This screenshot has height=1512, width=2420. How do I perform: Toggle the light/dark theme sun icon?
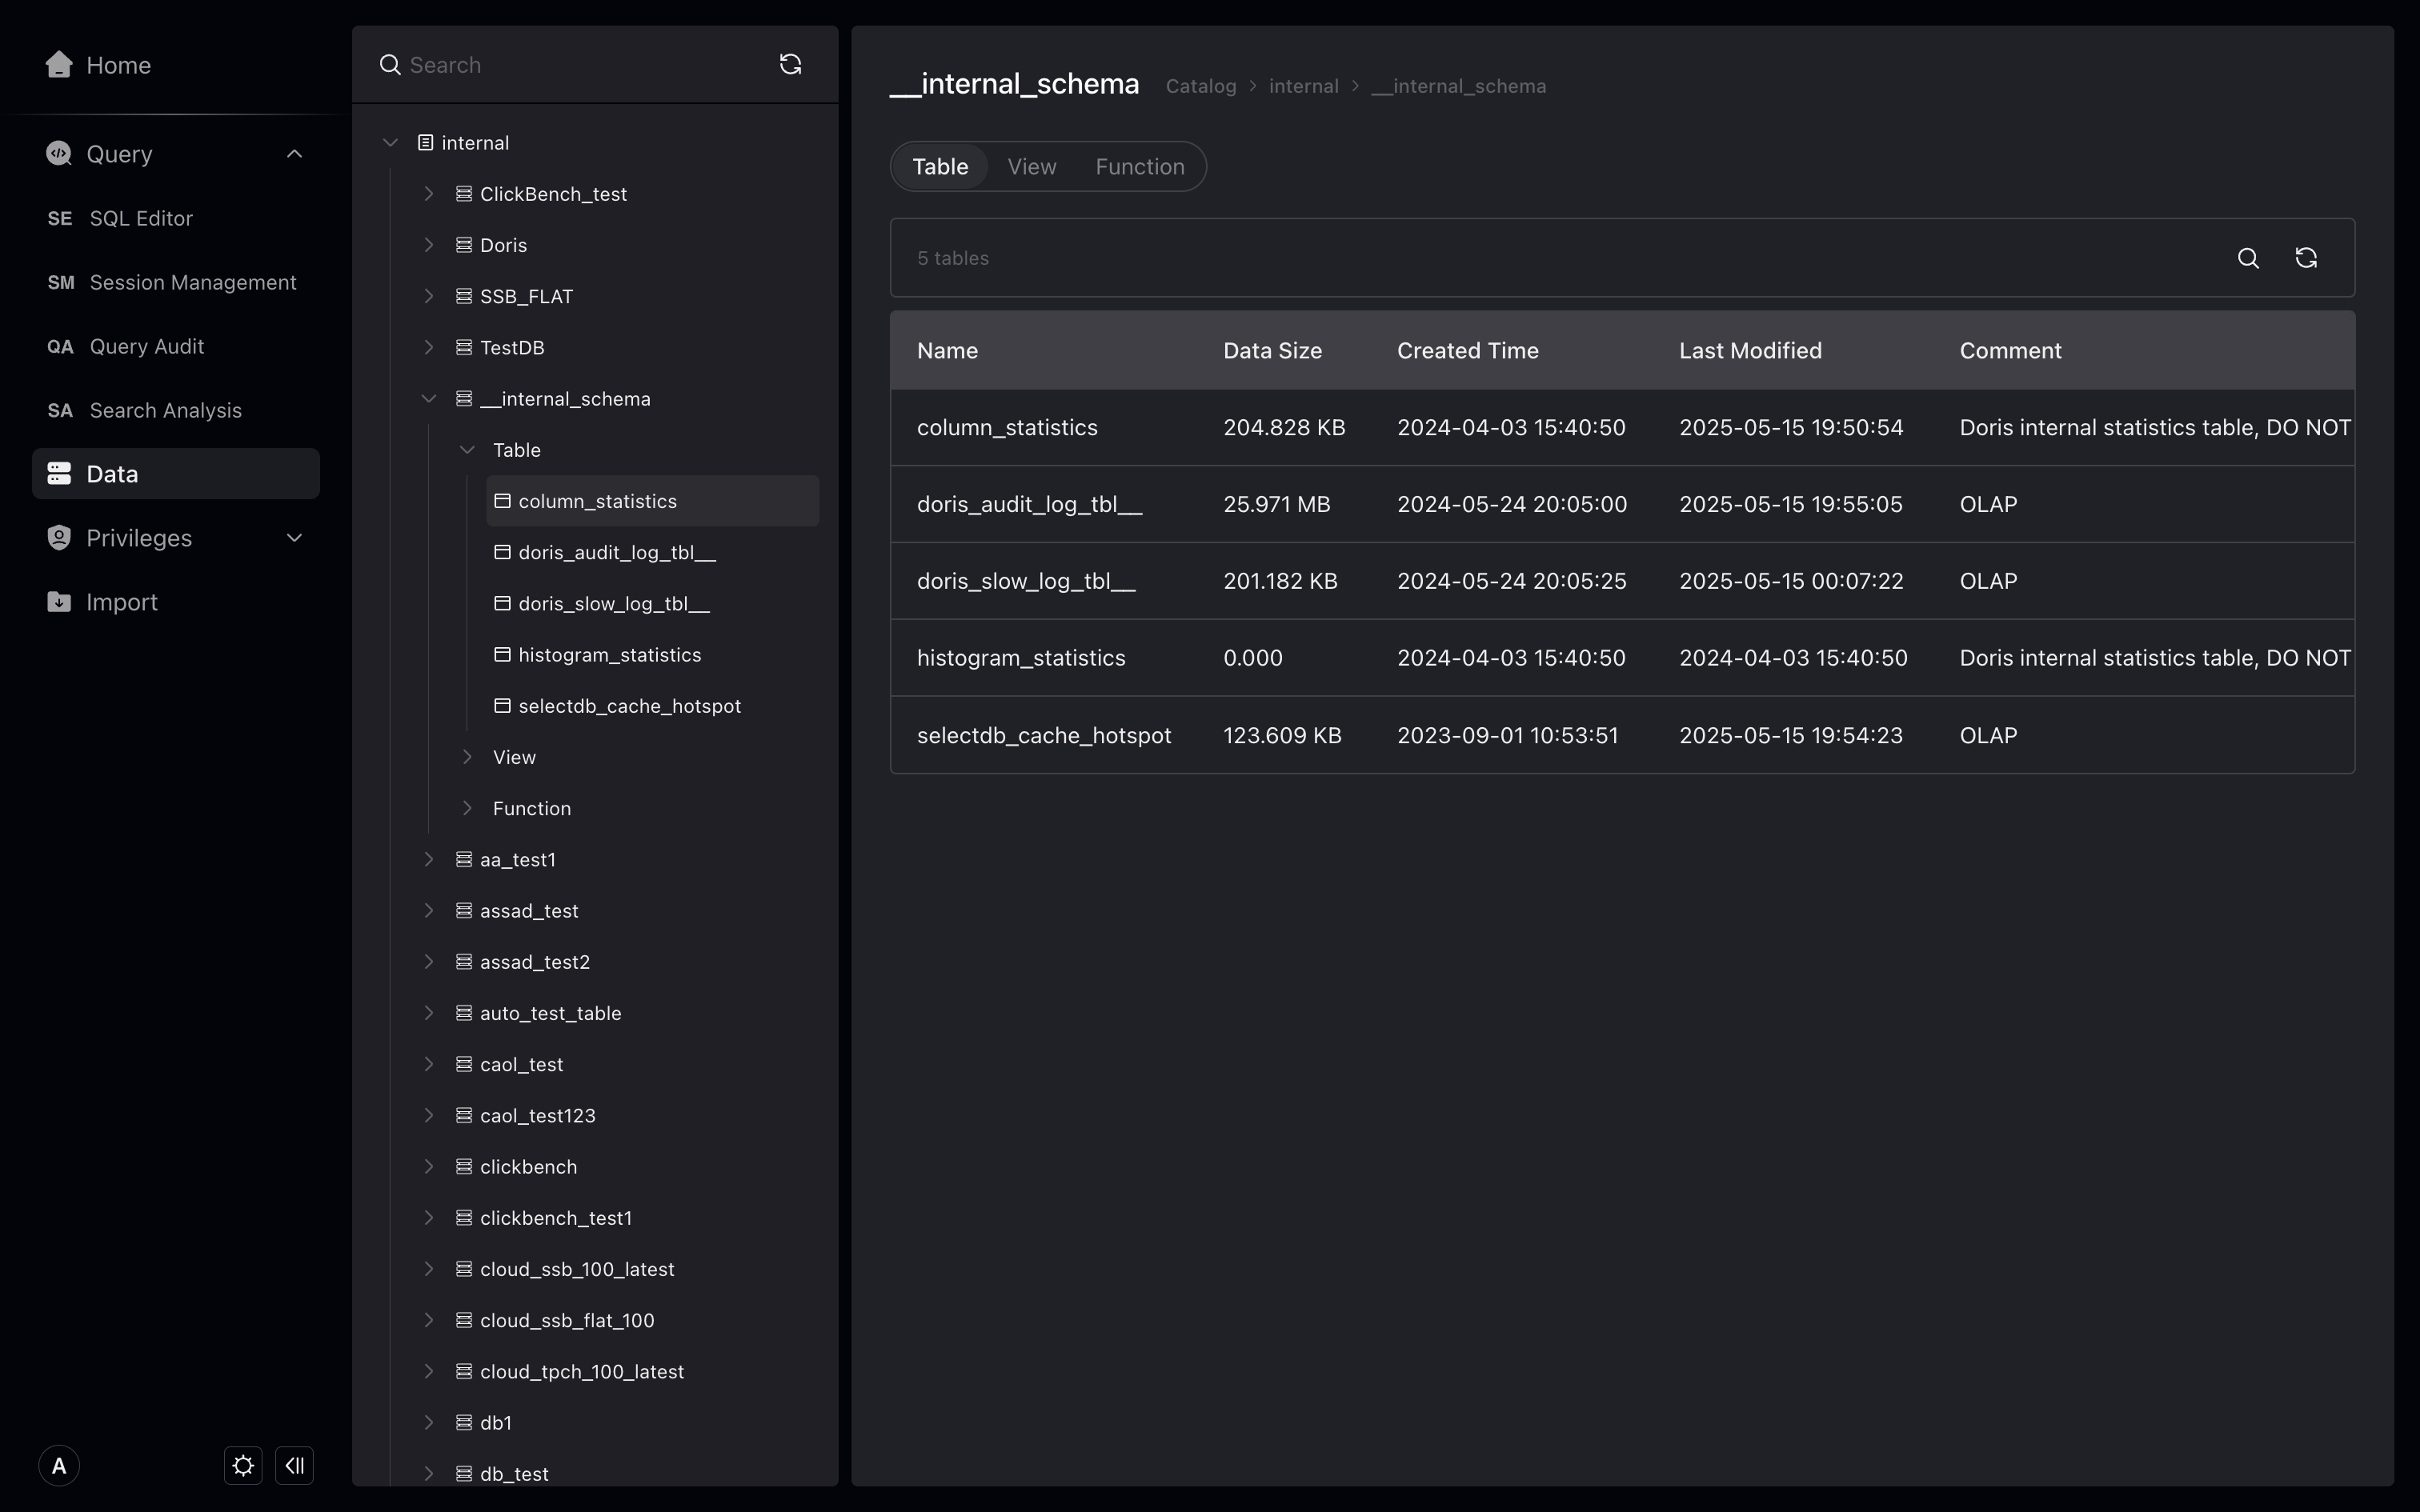tap(243, 1466)
